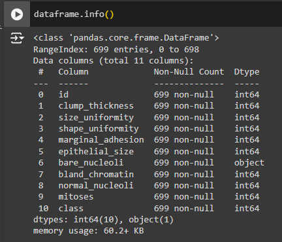Open the cell output actions icon
Screen dimensions: 282x242
[x=17, y=38]
